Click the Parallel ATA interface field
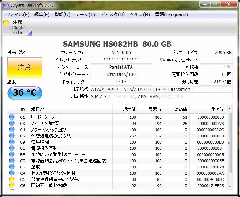The height and width of the screenshot is (197, 240). point(121,67)
